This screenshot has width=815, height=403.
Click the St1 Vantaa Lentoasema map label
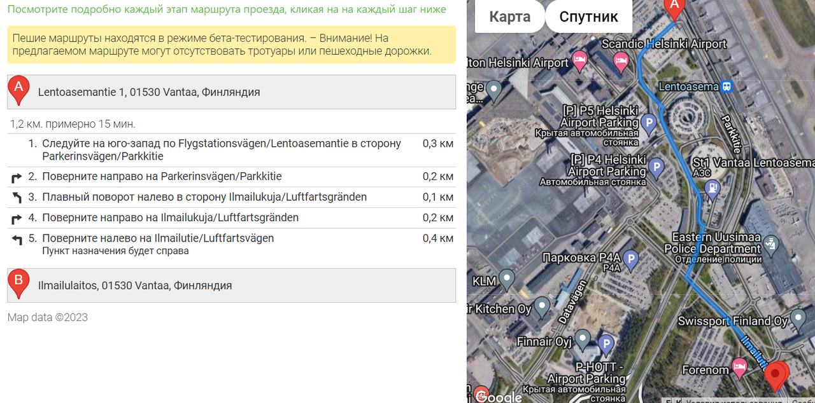click(753, 163)
